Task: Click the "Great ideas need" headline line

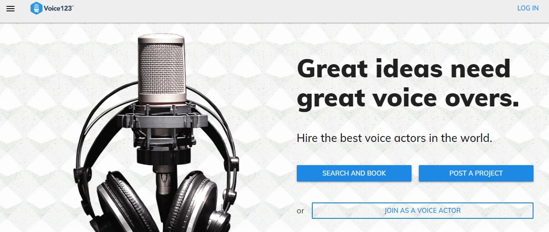Action: [x=404, y=69]
